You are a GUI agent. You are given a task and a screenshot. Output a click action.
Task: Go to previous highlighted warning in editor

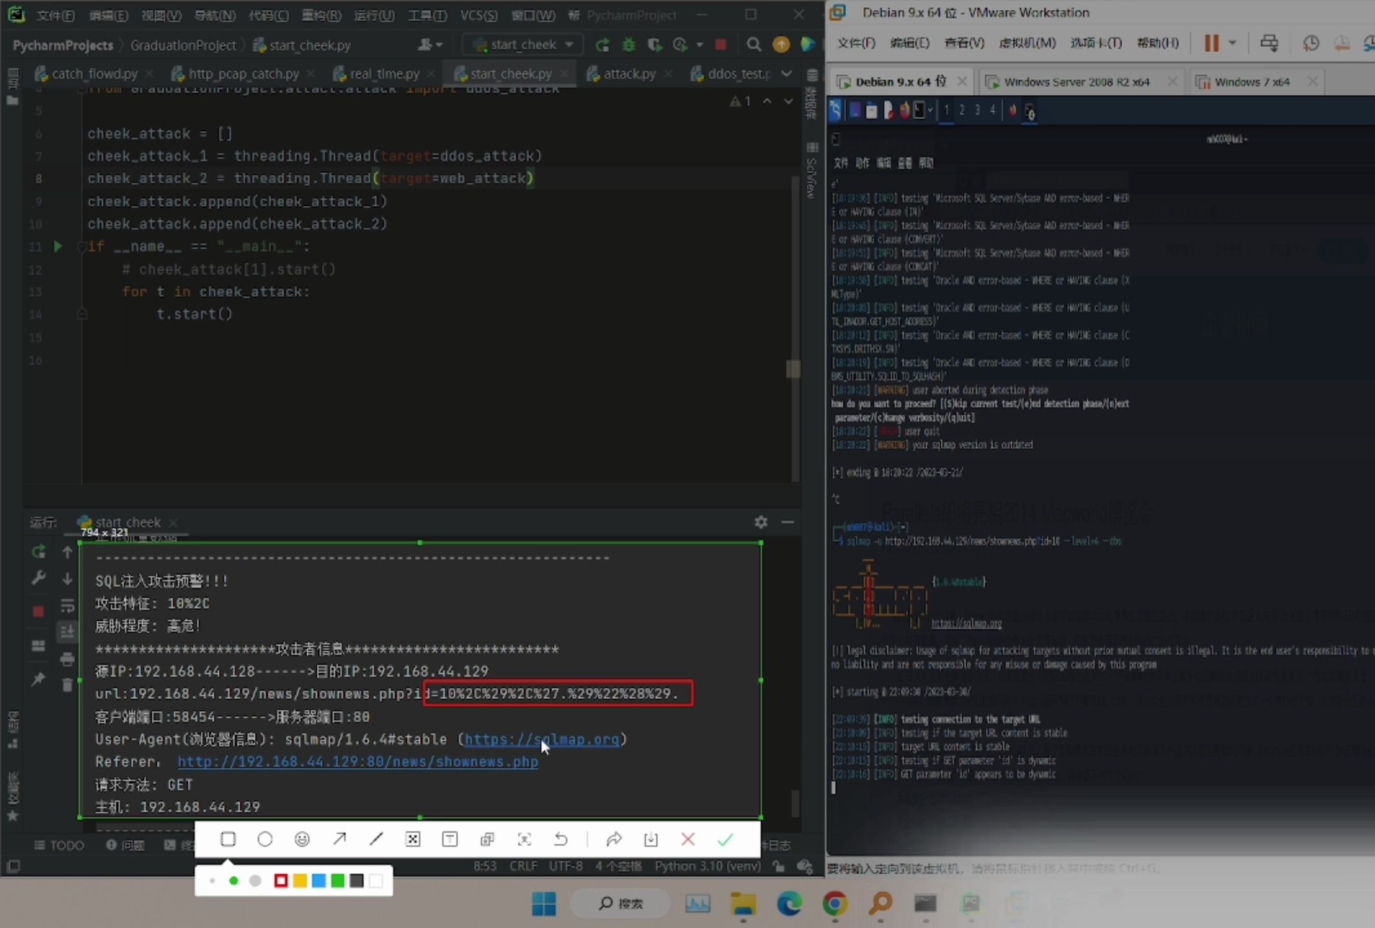[x=767, y=101]
